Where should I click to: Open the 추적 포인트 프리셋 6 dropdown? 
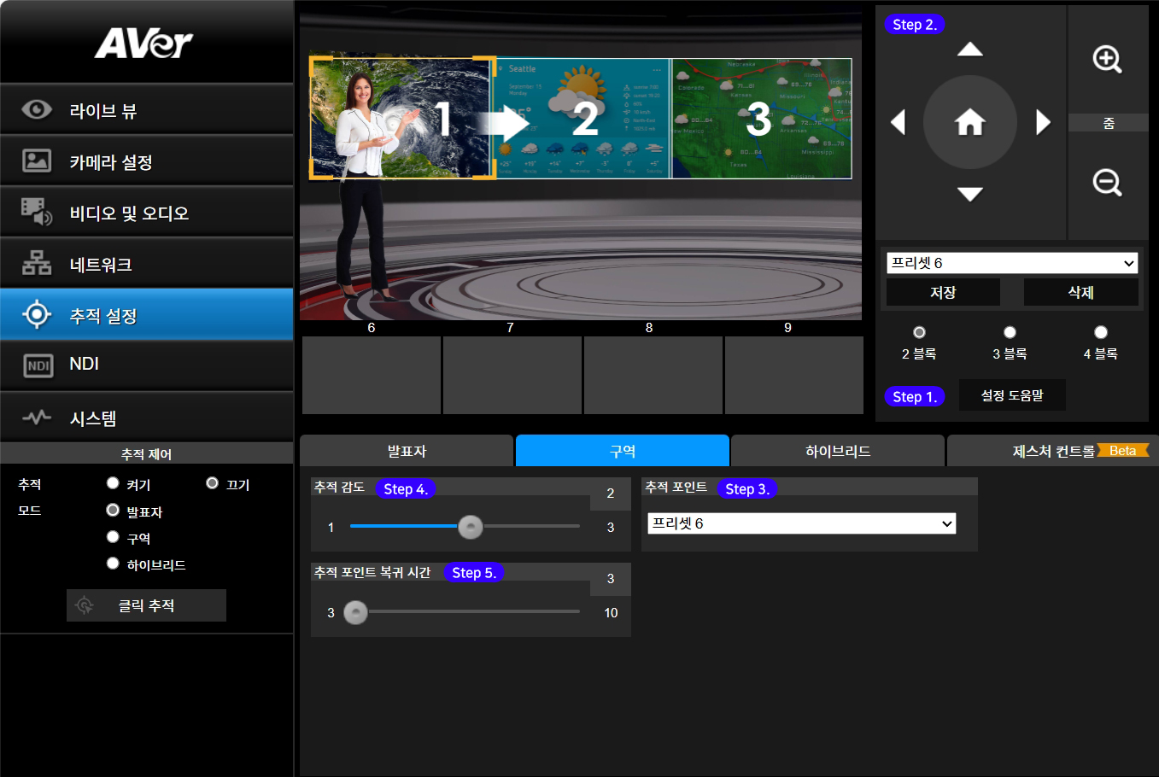point(802,523)
